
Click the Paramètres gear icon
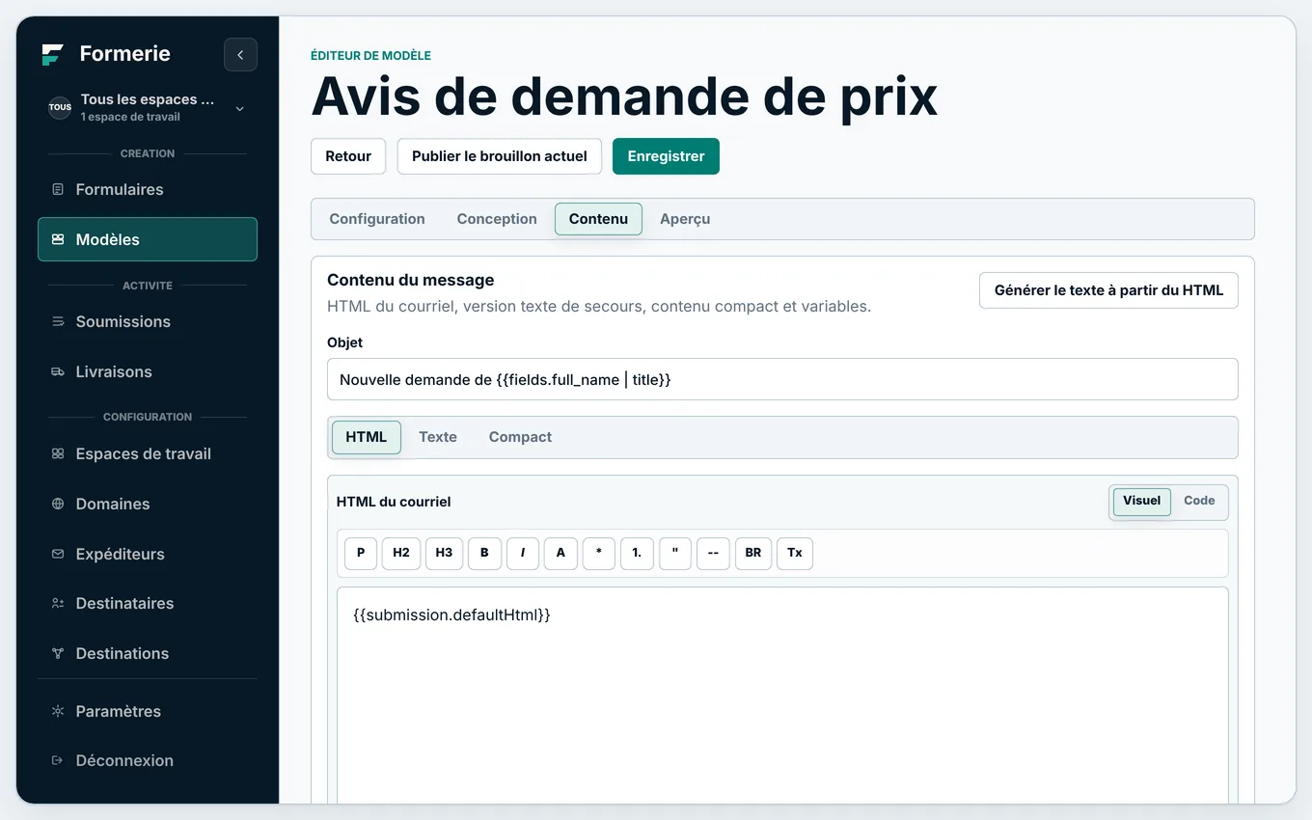(x=58, y=711)
